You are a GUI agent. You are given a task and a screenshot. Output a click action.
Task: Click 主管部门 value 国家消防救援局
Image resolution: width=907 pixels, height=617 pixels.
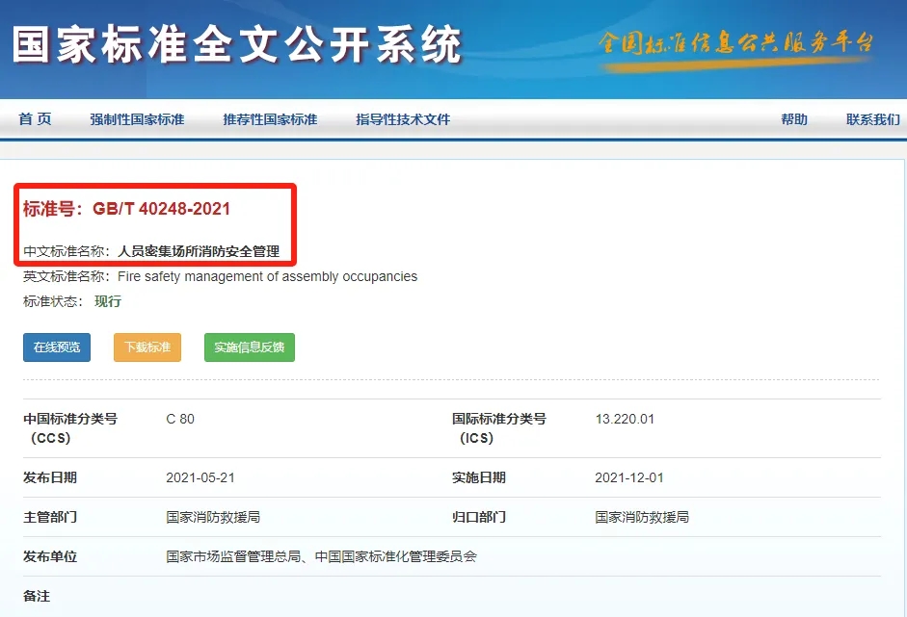(213, 517)
